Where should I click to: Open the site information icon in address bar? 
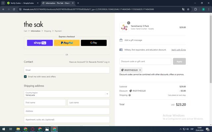point(20,9)
